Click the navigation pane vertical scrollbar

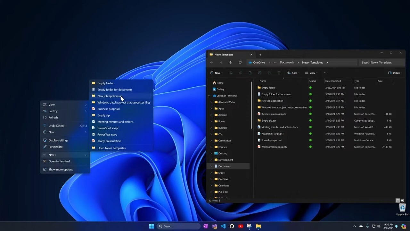coord(251,105)
